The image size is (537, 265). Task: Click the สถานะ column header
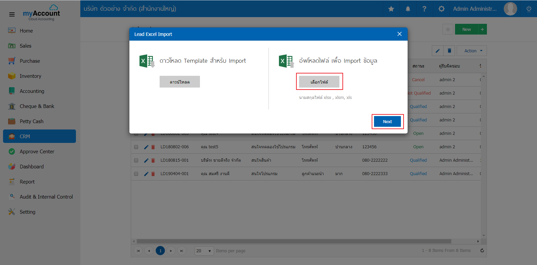(x=418, y=66)
